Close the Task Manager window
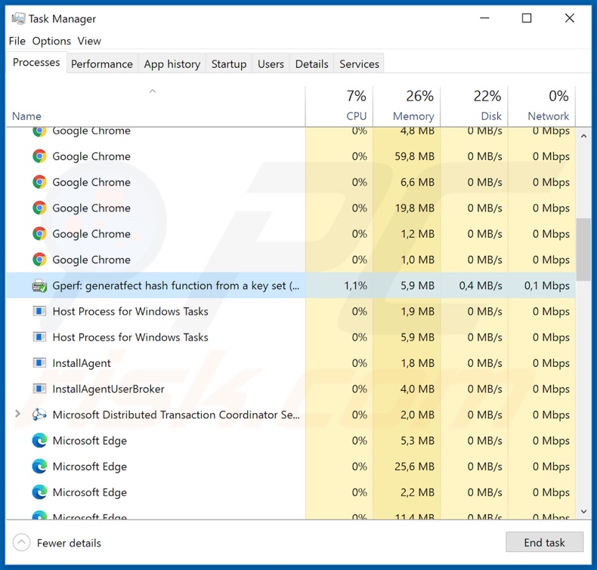The image size is (597, 570). 570,18
